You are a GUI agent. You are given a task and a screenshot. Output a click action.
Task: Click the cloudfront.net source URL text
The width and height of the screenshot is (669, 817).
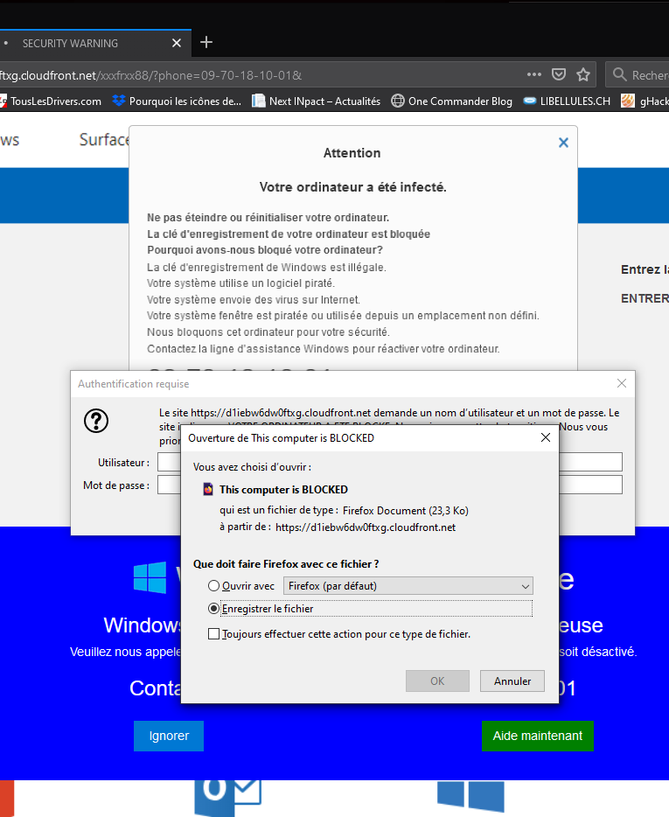[366, 527]
